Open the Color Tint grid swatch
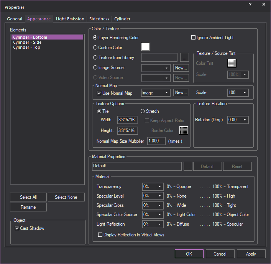271x264 pixels. (x=232, y=63)
